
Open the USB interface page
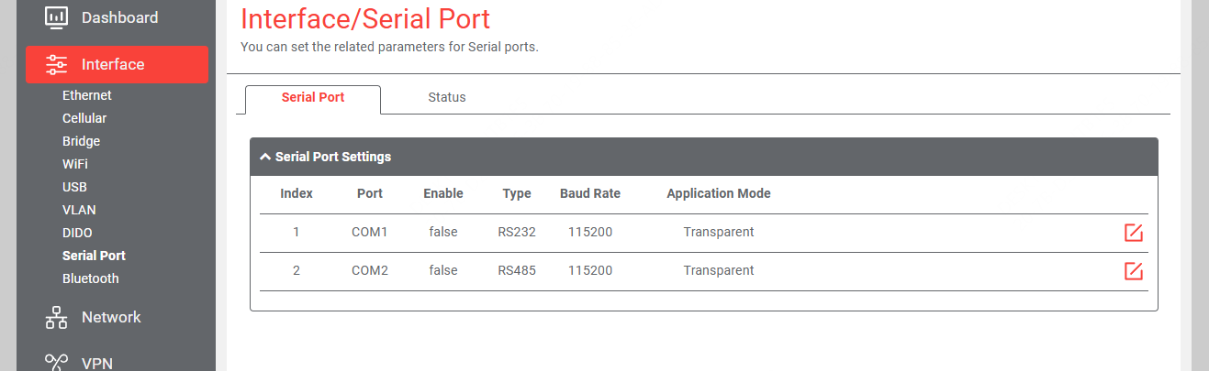coord(74,187)
